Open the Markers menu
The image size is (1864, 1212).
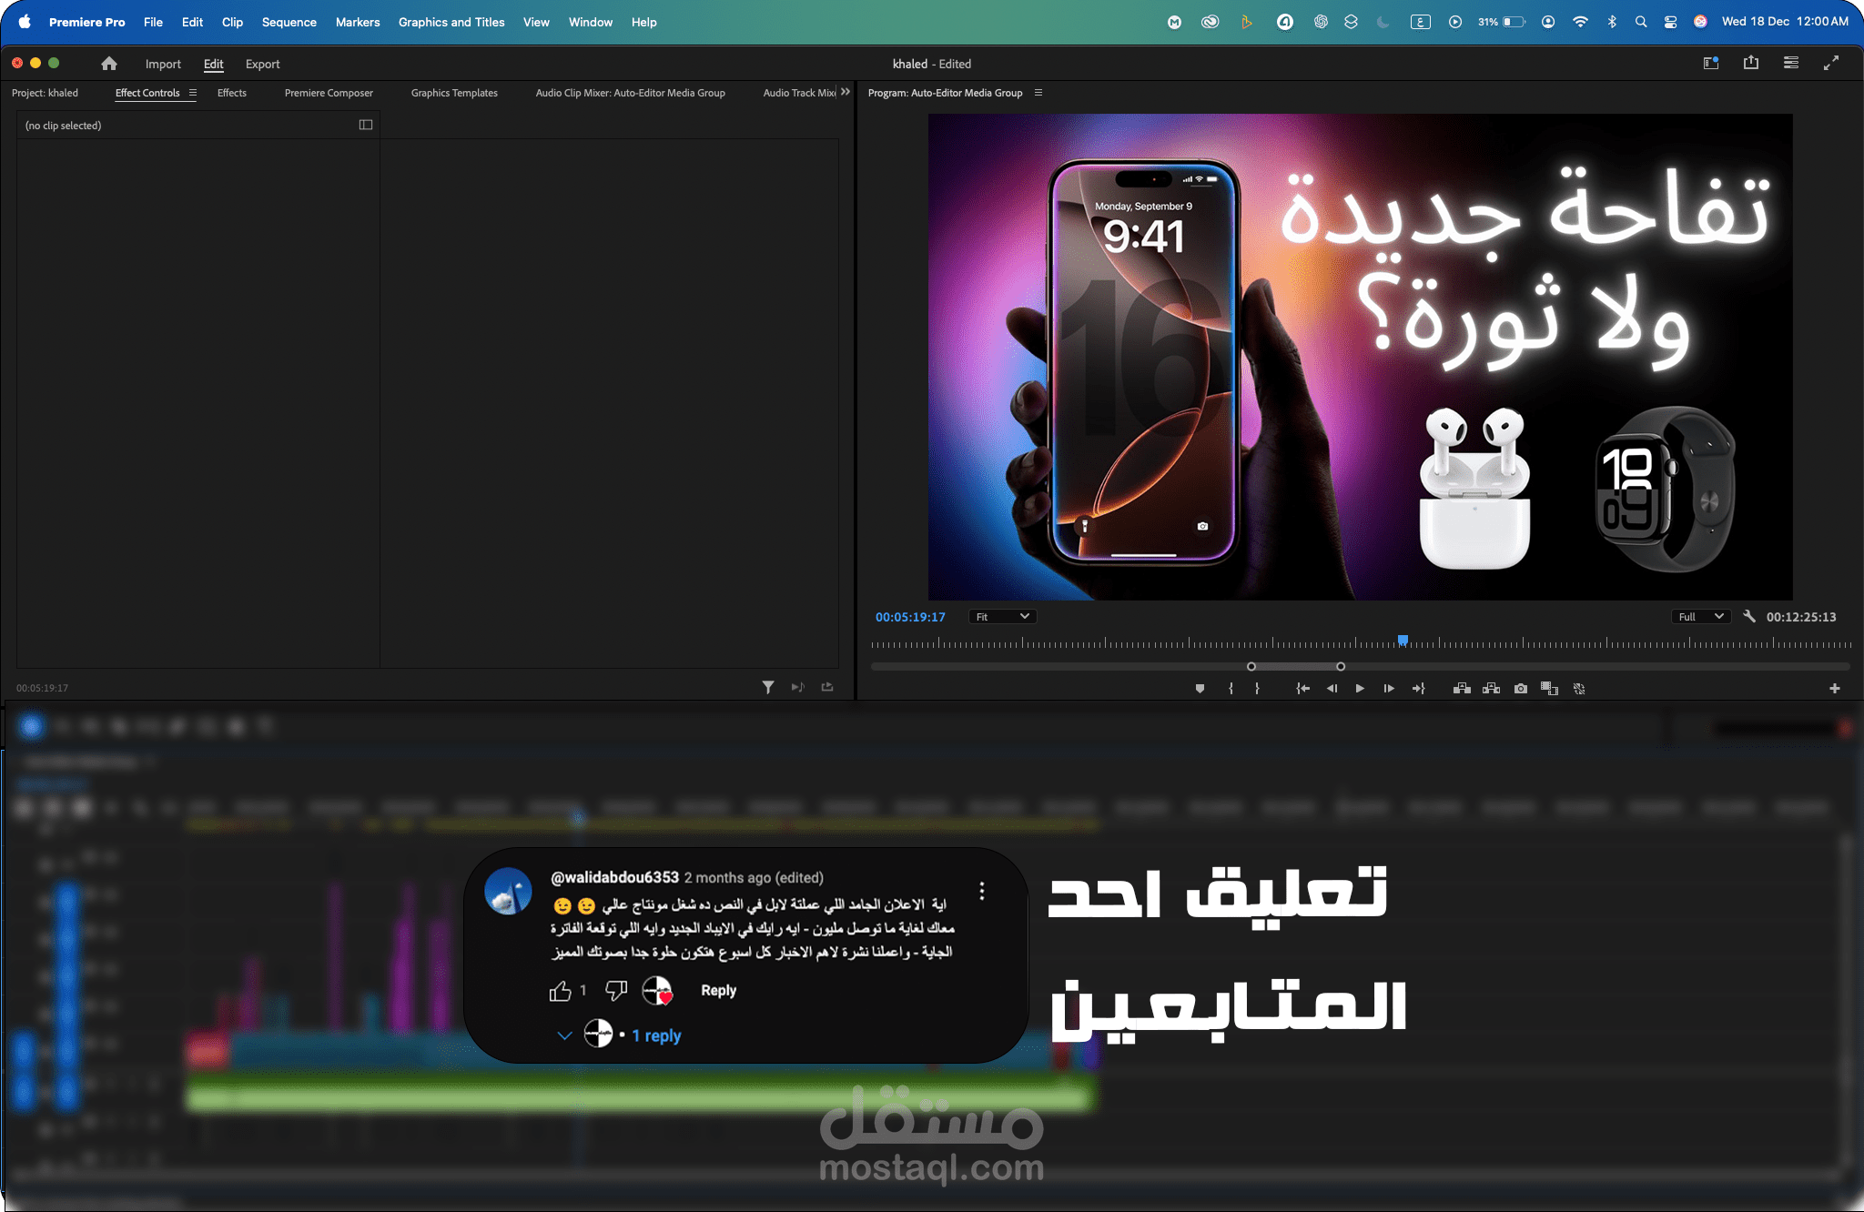358,22
